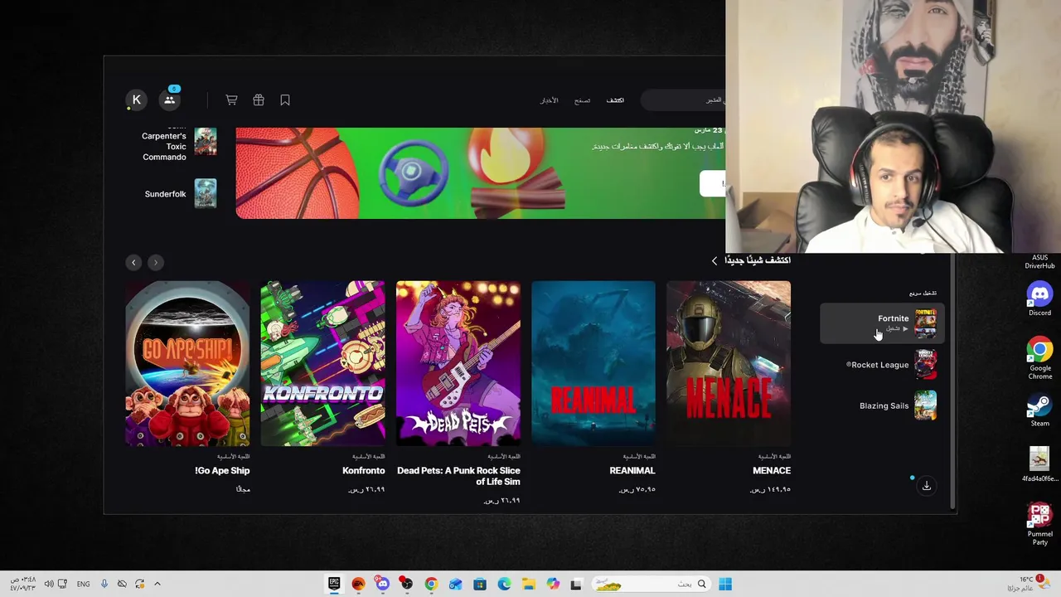This screenshot has width=1061, height=597.
Task: Open the MENACE title link
Action: [x=772, y=470]
